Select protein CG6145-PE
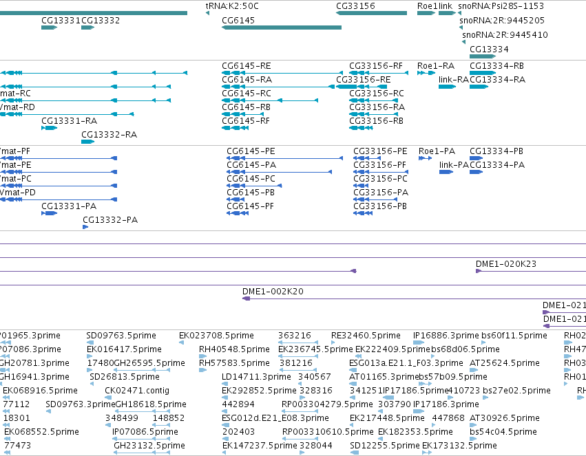Screen dimensions: 586x456 click(251, 151)
